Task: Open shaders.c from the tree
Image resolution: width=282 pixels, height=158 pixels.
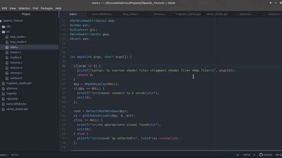Action: [16, 52]
